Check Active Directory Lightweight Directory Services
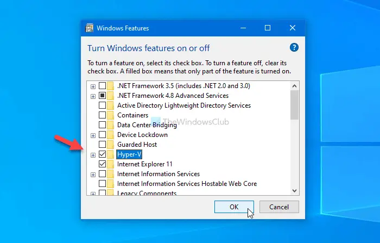This screenshot has width=380, height=243. coord(102,105)
